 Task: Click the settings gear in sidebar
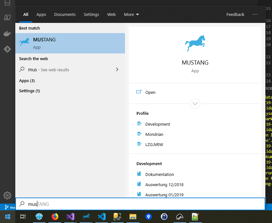point(7,195)
